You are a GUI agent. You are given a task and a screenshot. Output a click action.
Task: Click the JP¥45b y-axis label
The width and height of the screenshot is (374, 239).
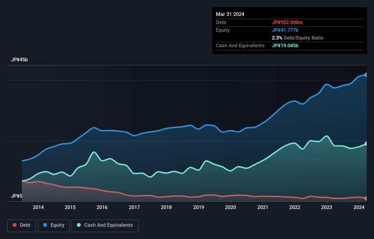pos(19,60)
